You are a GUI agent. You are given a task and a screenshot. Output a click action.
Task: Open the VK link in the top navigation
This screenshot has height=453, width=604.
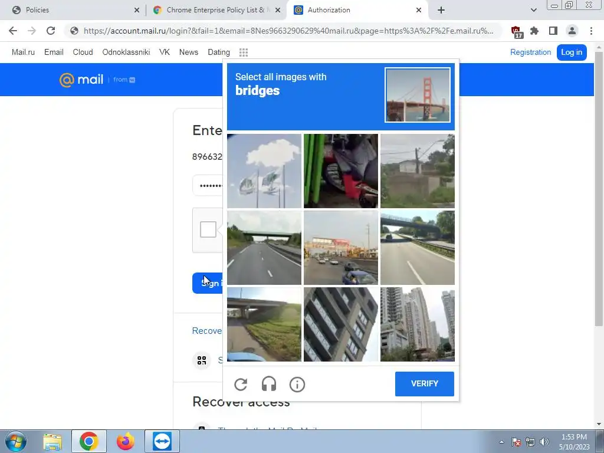pos(165,52)
